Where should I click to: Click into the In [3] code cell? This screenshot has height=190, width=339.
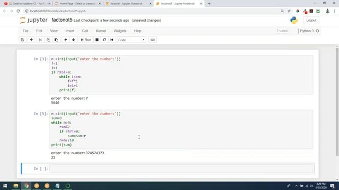point(181,74)
